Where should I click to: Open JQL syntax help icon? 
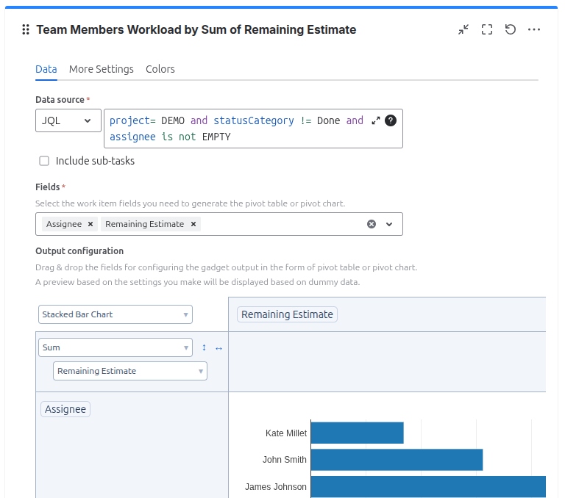pos(391,120)
